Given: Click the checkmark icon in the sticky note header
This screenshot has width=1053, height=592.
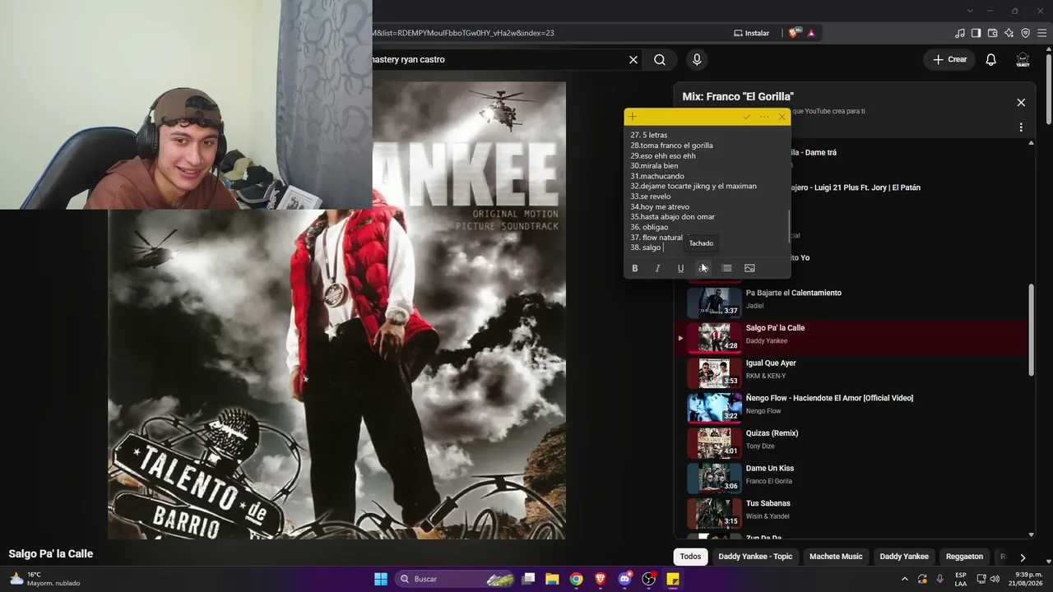Looking at the screenshot, I should pos(746,117).
